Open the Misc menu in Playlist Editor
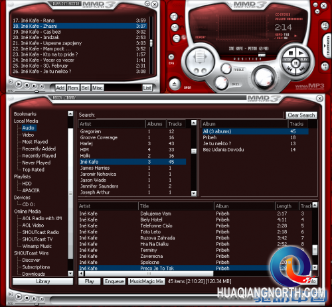 [x=97, y=88]
